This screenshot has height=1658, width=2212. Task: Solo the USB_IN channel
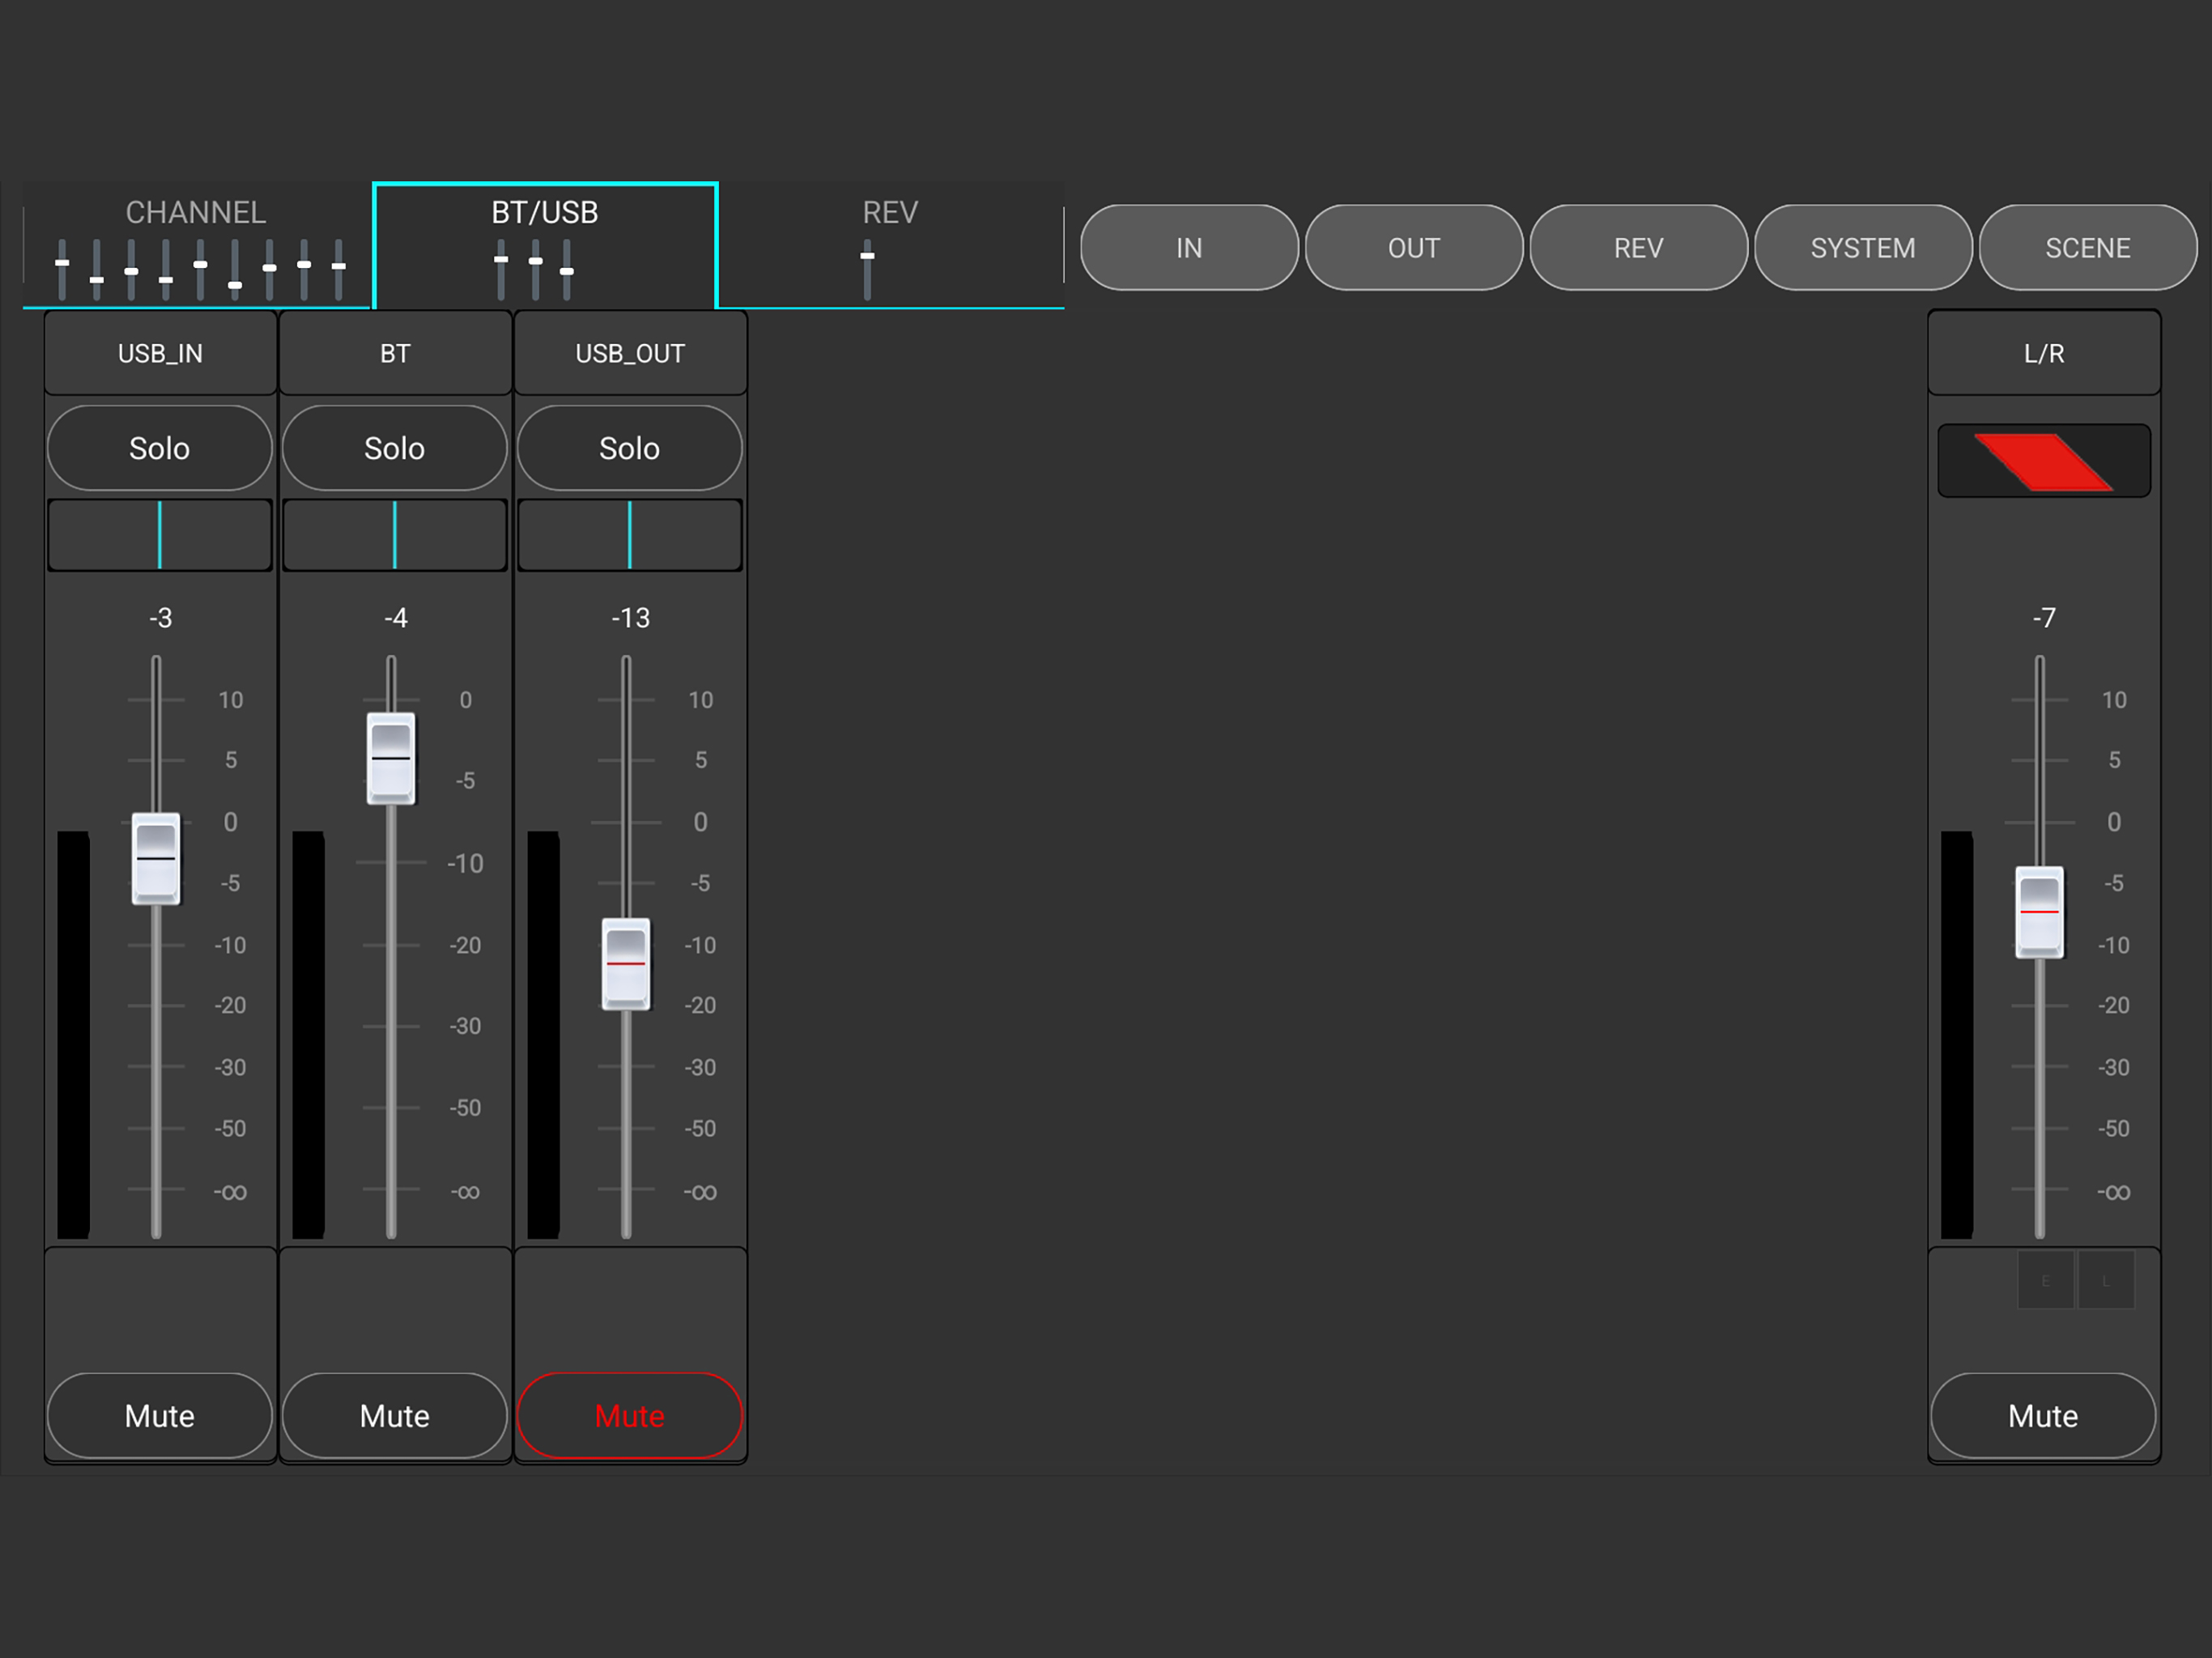pyautogui.click(x=160, y=448)
